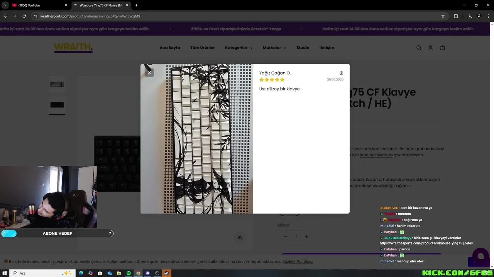The height and width of the screenshot is (277, 494).
Task: Go to Ana Sayfa menu item
Action: (170, 48)
